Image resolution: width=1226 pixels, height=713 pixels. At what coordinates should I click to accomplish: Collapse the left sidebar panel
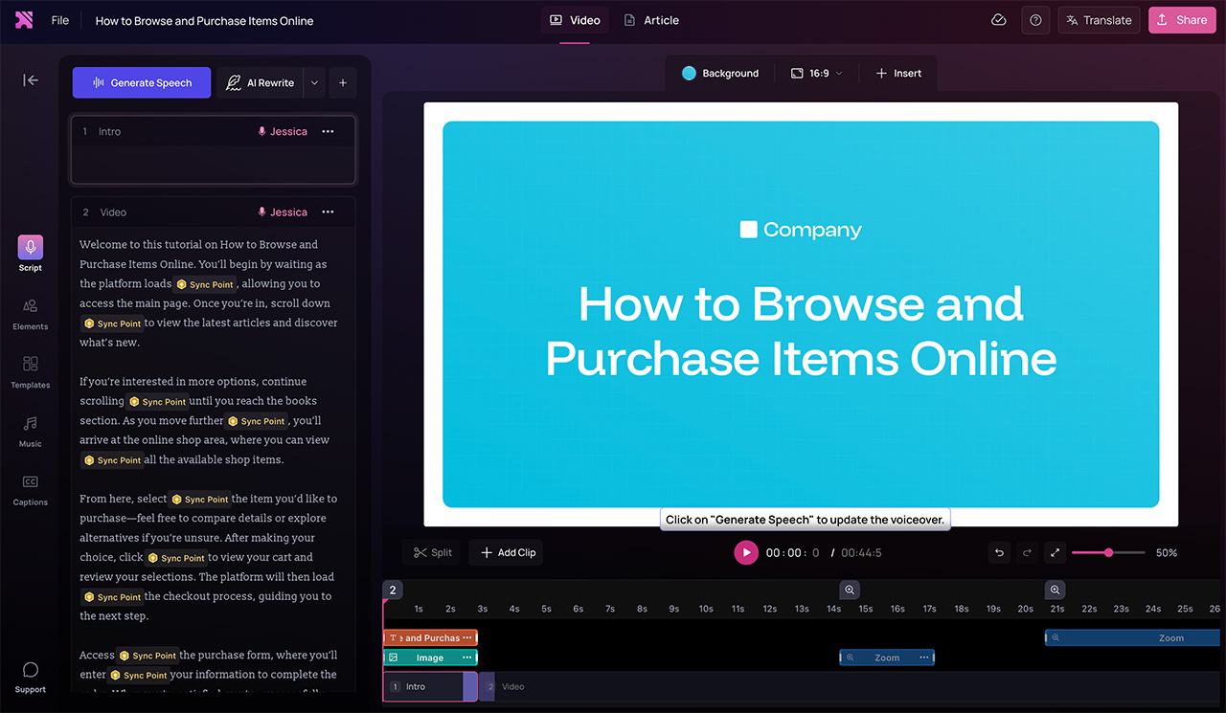31,80
